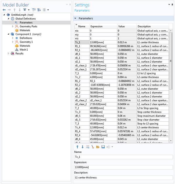Click the parameters table vertical scrollbar

(x=171, y=61)
